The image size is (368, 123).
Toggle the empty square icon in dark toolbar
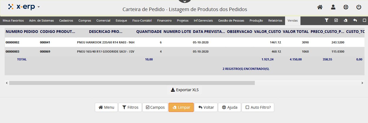tap(364, 20)
